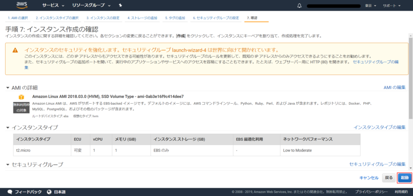This screenshot has height=196, width=413.
Task: Click the scrollbar down arrow
Action: pyautogui.click(x=410, y=168)
